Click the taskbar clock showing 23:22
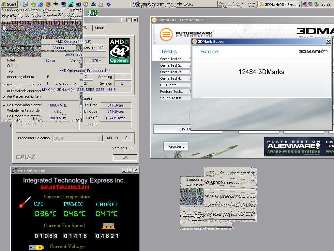Image resolution: width=334 pixels, height=251 pixels. point(326,4)
